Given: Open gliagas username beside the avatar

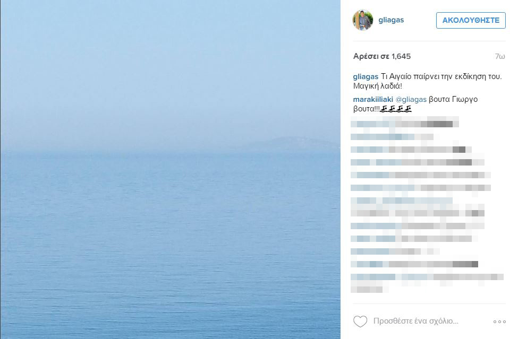Looking at the screenshot, I should [391, 20].
